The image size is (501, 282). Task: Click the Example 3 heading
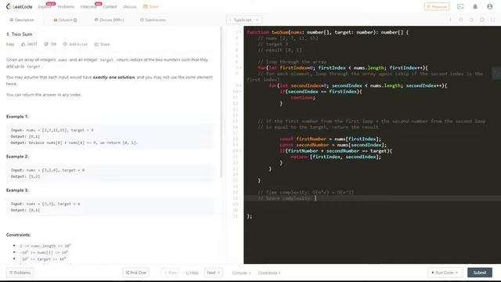17,190
